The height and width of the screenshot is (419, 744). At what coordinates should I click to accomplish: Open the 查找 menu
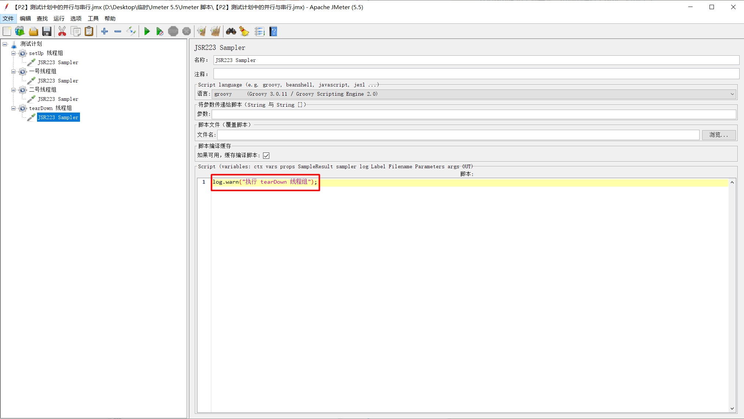coord(42,19)
